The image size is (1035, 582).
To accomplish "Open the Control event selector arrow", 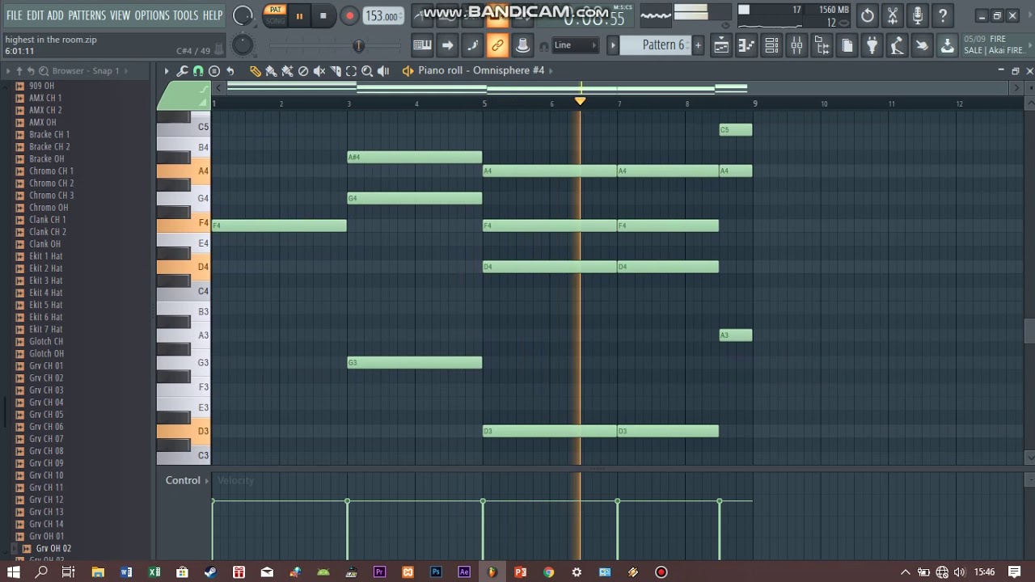I will click(206, 481).
